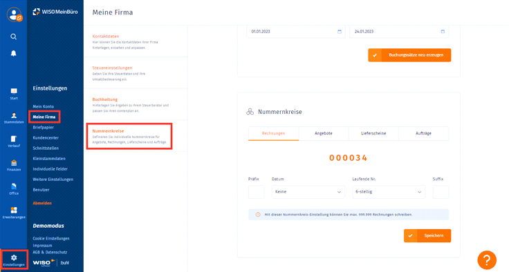The width and height of the screenshot is (509, 272).
Task: Open the orange help question mark
Action: 487,260
